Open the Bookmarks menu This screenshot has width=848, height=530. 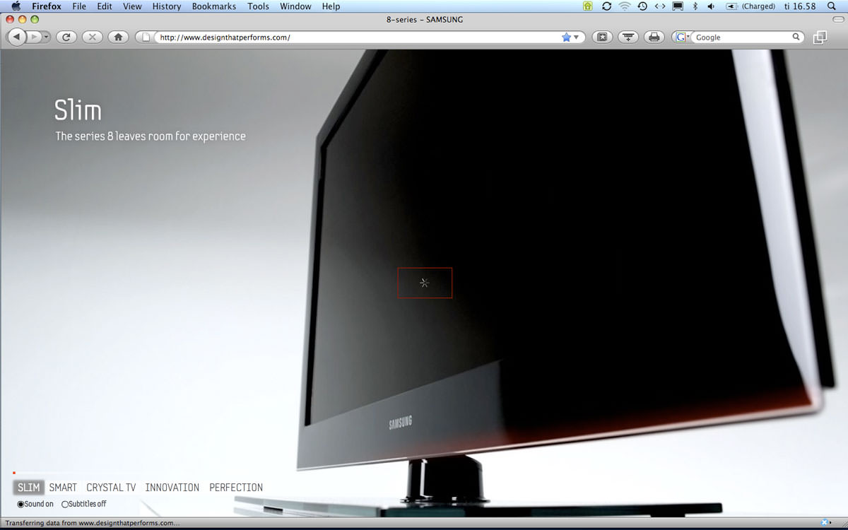click(215, 6)
